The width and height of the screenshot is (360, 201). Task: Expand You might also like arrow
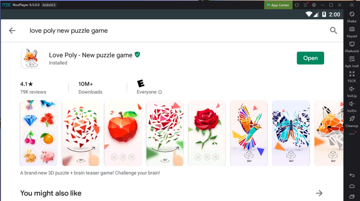point(319,193)
